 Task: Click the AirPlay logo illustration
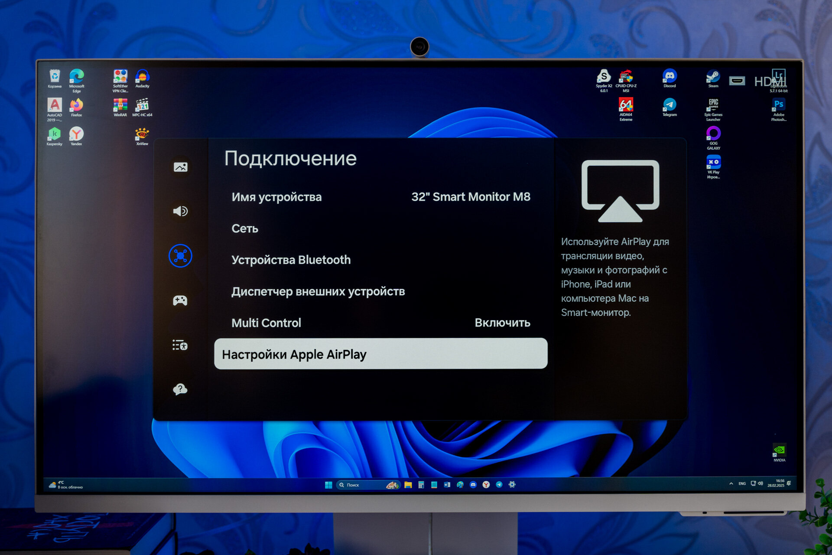620,191
